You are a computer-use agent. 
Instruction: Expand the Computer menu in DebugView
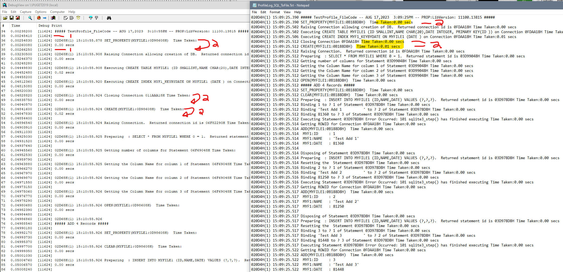[x=57, y=12]
